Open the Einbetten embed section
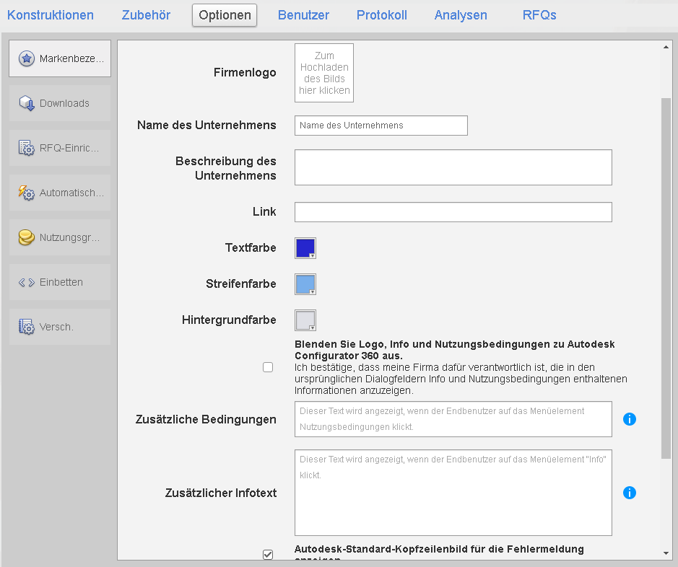 click(x=59, y=282)
